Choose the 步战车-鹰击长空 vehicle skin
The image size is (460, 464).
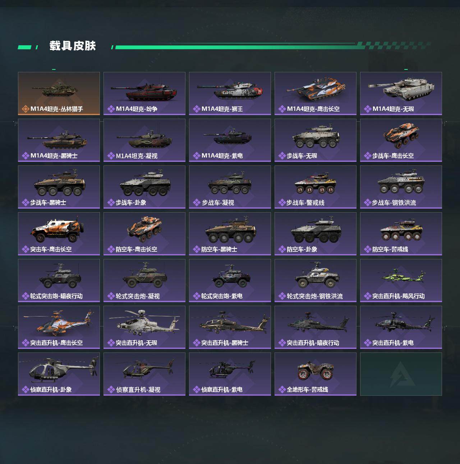[401, 140]
